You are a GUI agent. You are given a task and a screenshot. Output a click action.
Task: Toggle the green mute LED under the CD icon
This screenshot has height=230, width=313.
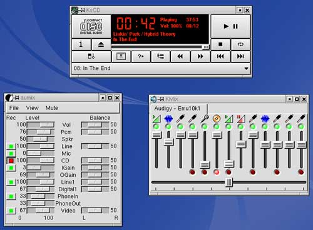[x=217, y=127]
